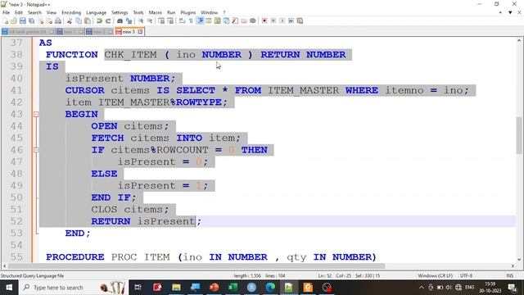Click the Copy toolbar icon

(79, 20)
